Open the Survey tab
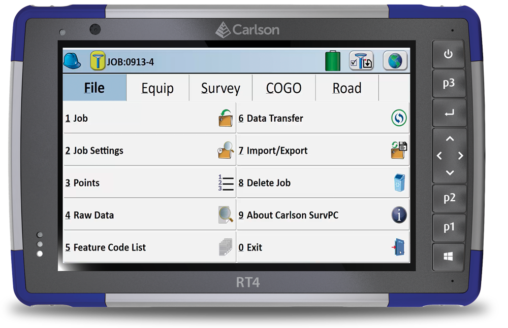This screenshot has height=328, width=508. (x=220, y=88)
